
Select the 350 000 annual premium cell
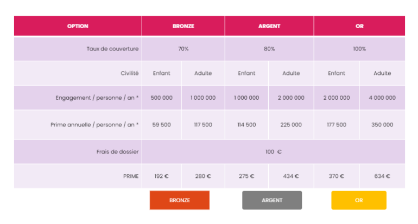(x=382, y=125)
